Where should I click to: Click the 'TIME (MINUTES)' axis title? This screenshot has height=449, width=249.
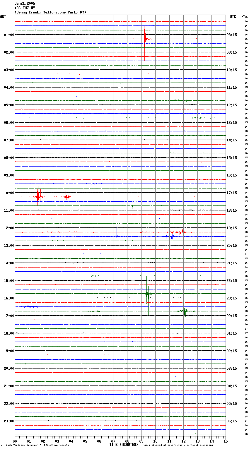(124, 445)
